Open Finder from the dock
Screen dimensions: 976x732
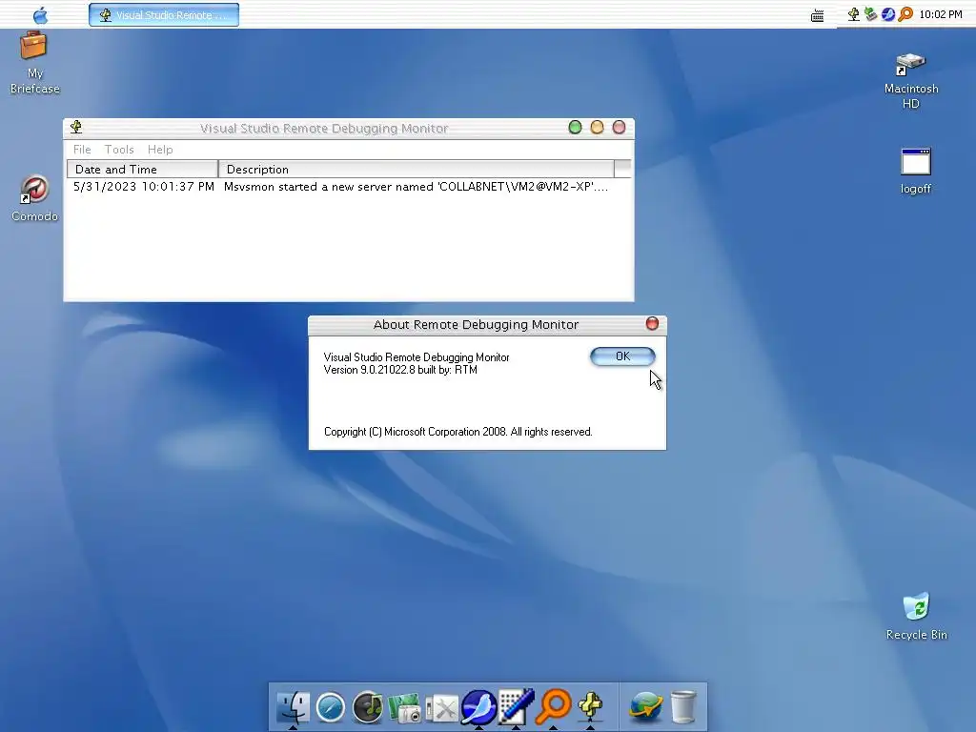[293, 707]
